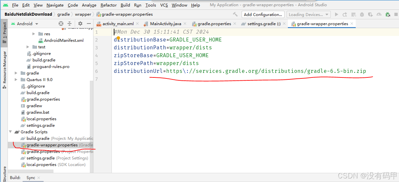
Task: Open the Help menu
Action: click(x=195, y=5)
